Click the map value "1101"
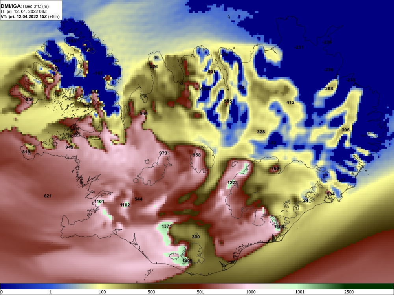Image resolution: width=394 pixels, height=295 pixels. [99, 201]
